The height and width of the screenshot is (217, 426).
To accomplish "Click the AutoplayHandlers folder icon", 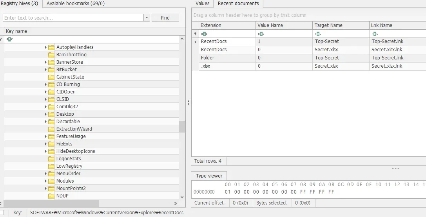I will pos(51,47).
